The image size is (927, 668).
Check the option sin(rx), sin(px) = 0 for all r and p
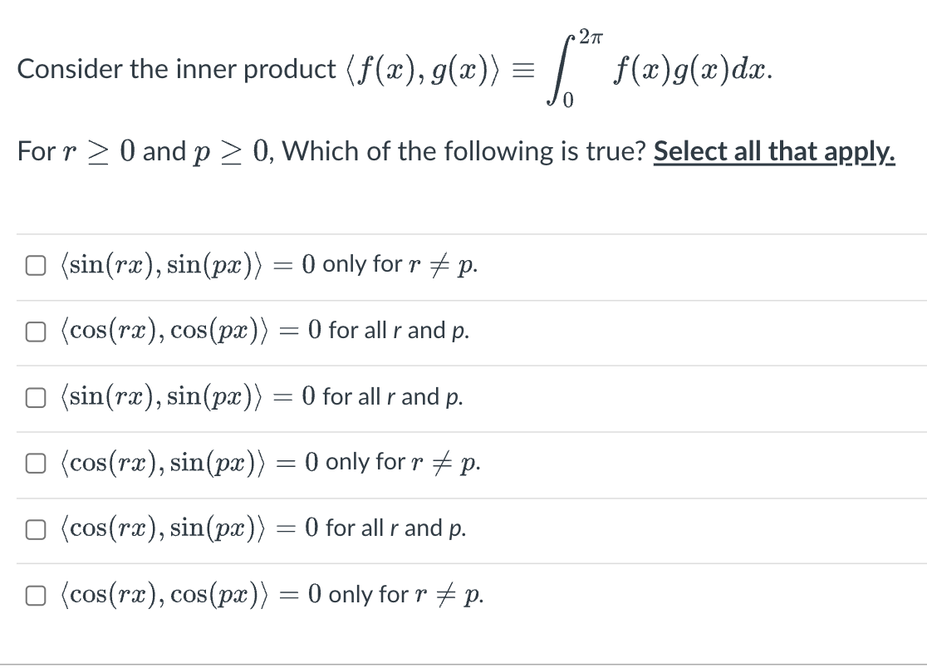click(37, 397)
